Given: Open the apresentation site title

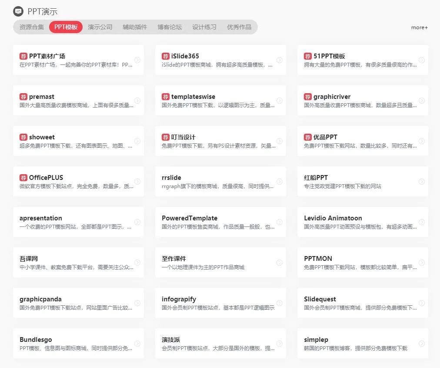Looking at the screenshot, I should tap(41, 218).
